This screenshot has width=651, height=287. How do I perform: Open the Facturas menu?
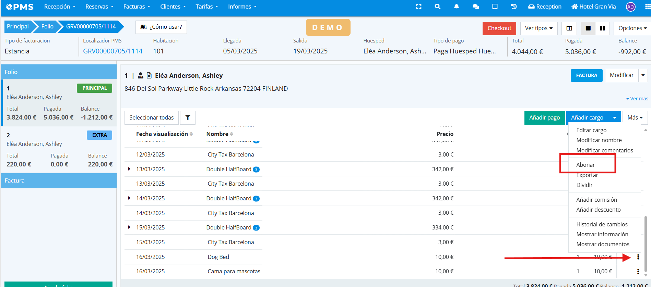pyautogui.click(x=137, y=7)
